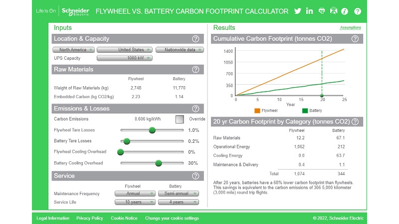The height and width of the screenshot is (224, 399).
Task: Show help for Cumulative Carbon Footprint chart
Action: coord(355,39)
